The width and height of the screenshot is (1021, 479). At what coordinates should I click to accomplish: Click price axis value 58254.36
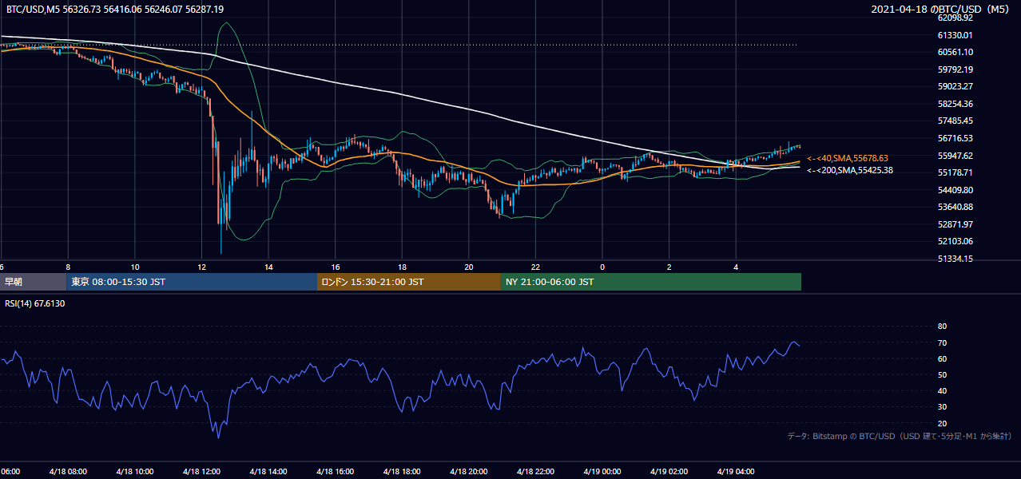pyautogui.click(x=955, y=104)
